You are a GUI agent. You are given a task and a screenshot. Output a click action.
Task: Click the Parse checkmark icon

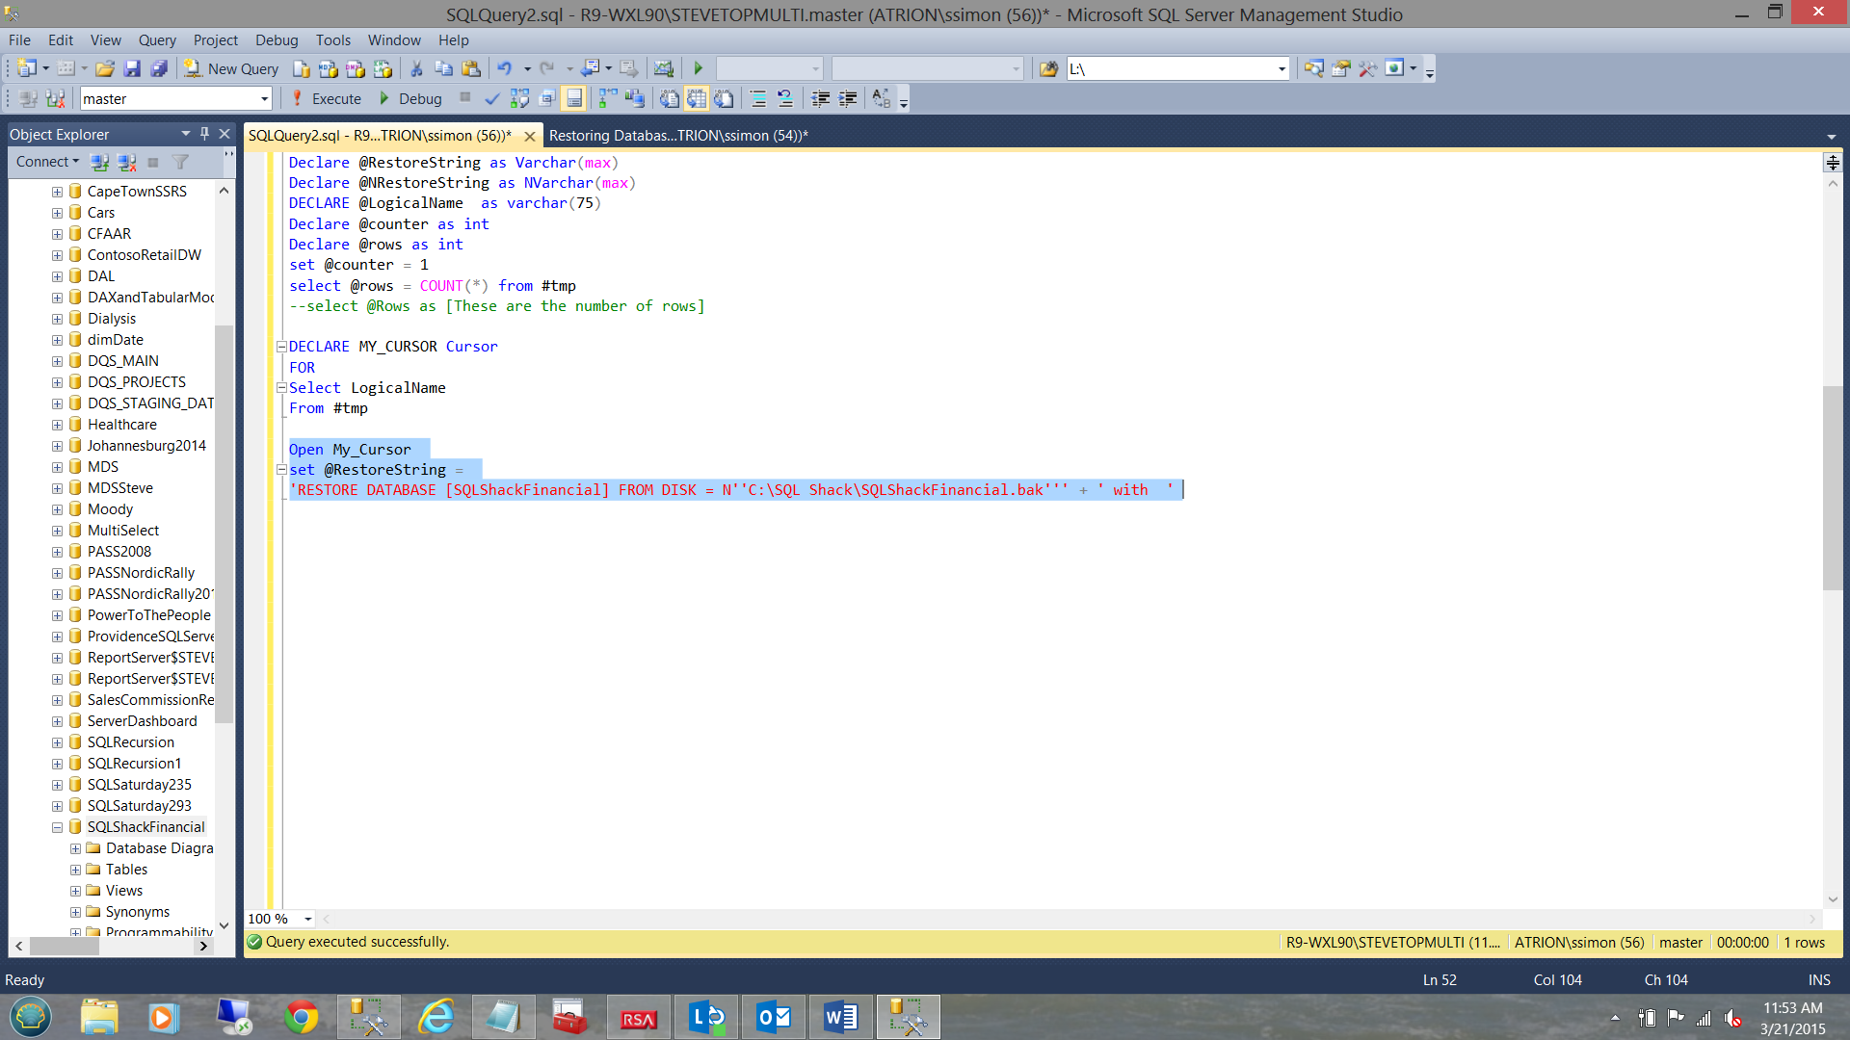(491, 99)
